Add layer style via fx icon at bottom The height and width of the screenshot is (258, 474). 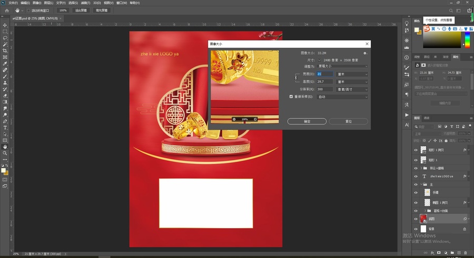coord(432,253)
